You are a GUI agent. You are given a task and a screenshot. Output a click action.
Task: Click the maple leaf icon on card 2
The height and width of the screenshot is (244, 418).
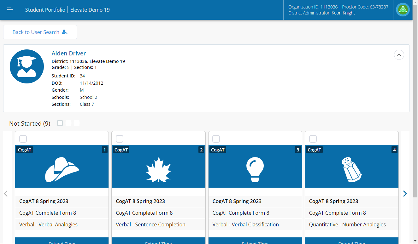158,170
